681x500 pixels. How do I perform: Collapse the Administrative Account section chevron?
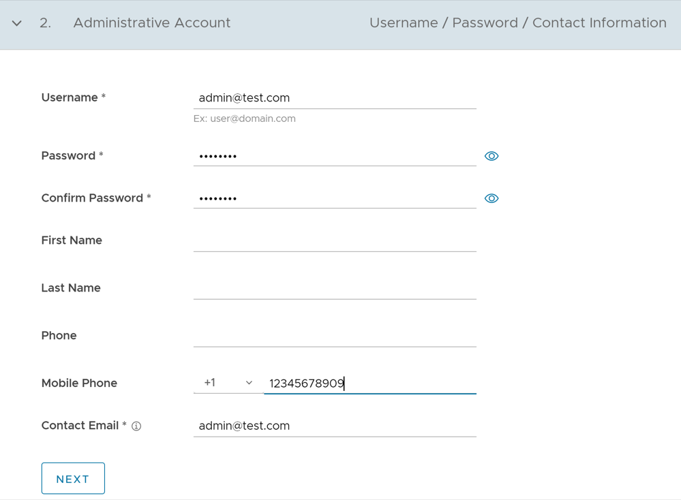17,23
